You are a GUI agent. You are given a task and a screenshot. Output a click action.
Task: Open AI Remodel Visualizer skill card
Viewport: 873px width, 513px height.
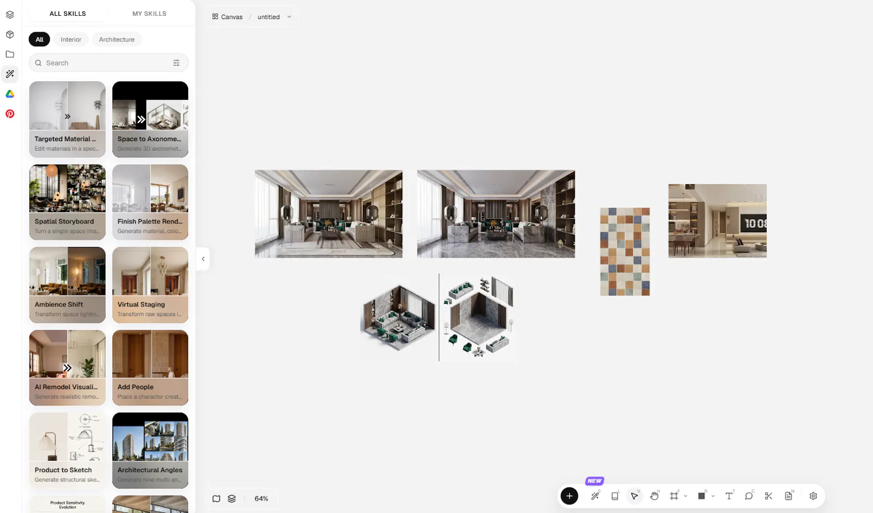point(68,367)
